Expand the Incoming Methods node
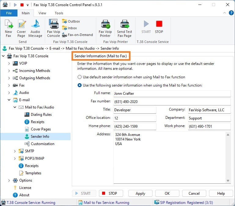This screenshot has height=206, width=235. 9,71
